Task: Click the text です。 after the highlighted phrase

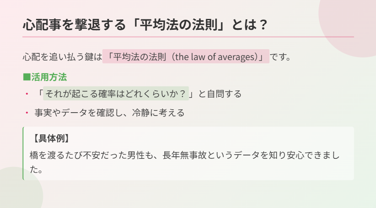Action: pos(280,57)
